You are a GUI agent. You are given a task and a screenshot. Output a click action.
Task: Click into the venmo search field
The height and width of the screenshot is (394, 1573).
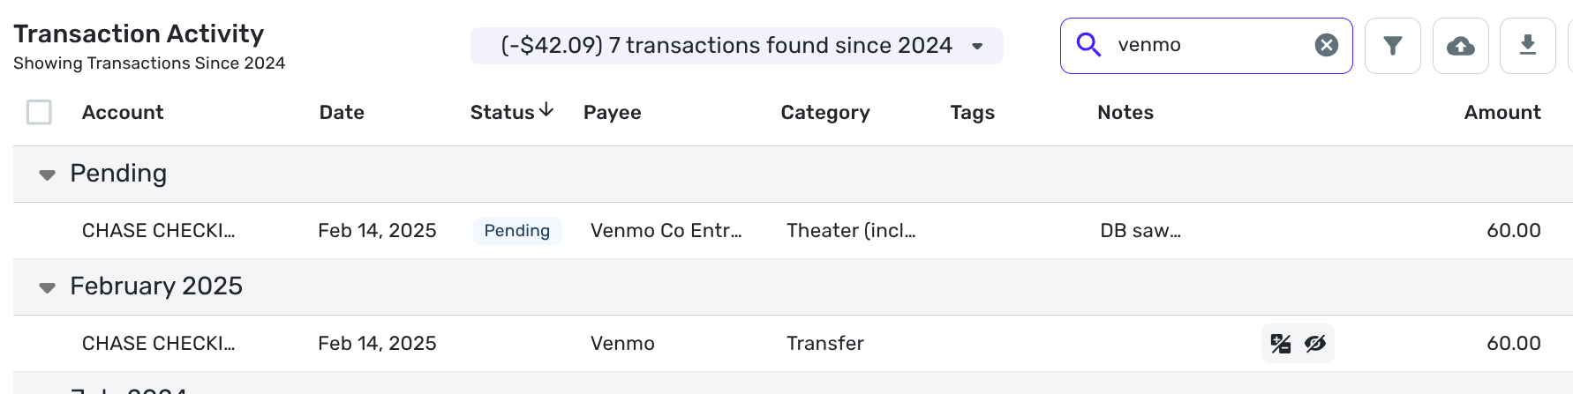[x=1209, y=45]
